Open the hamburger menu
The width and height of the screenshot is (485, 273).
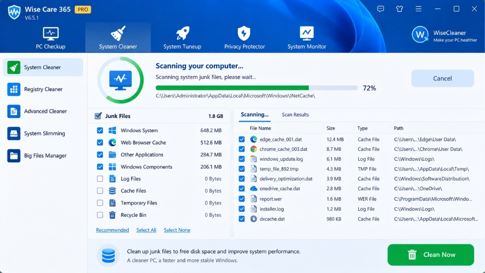[x=418, y=9]
